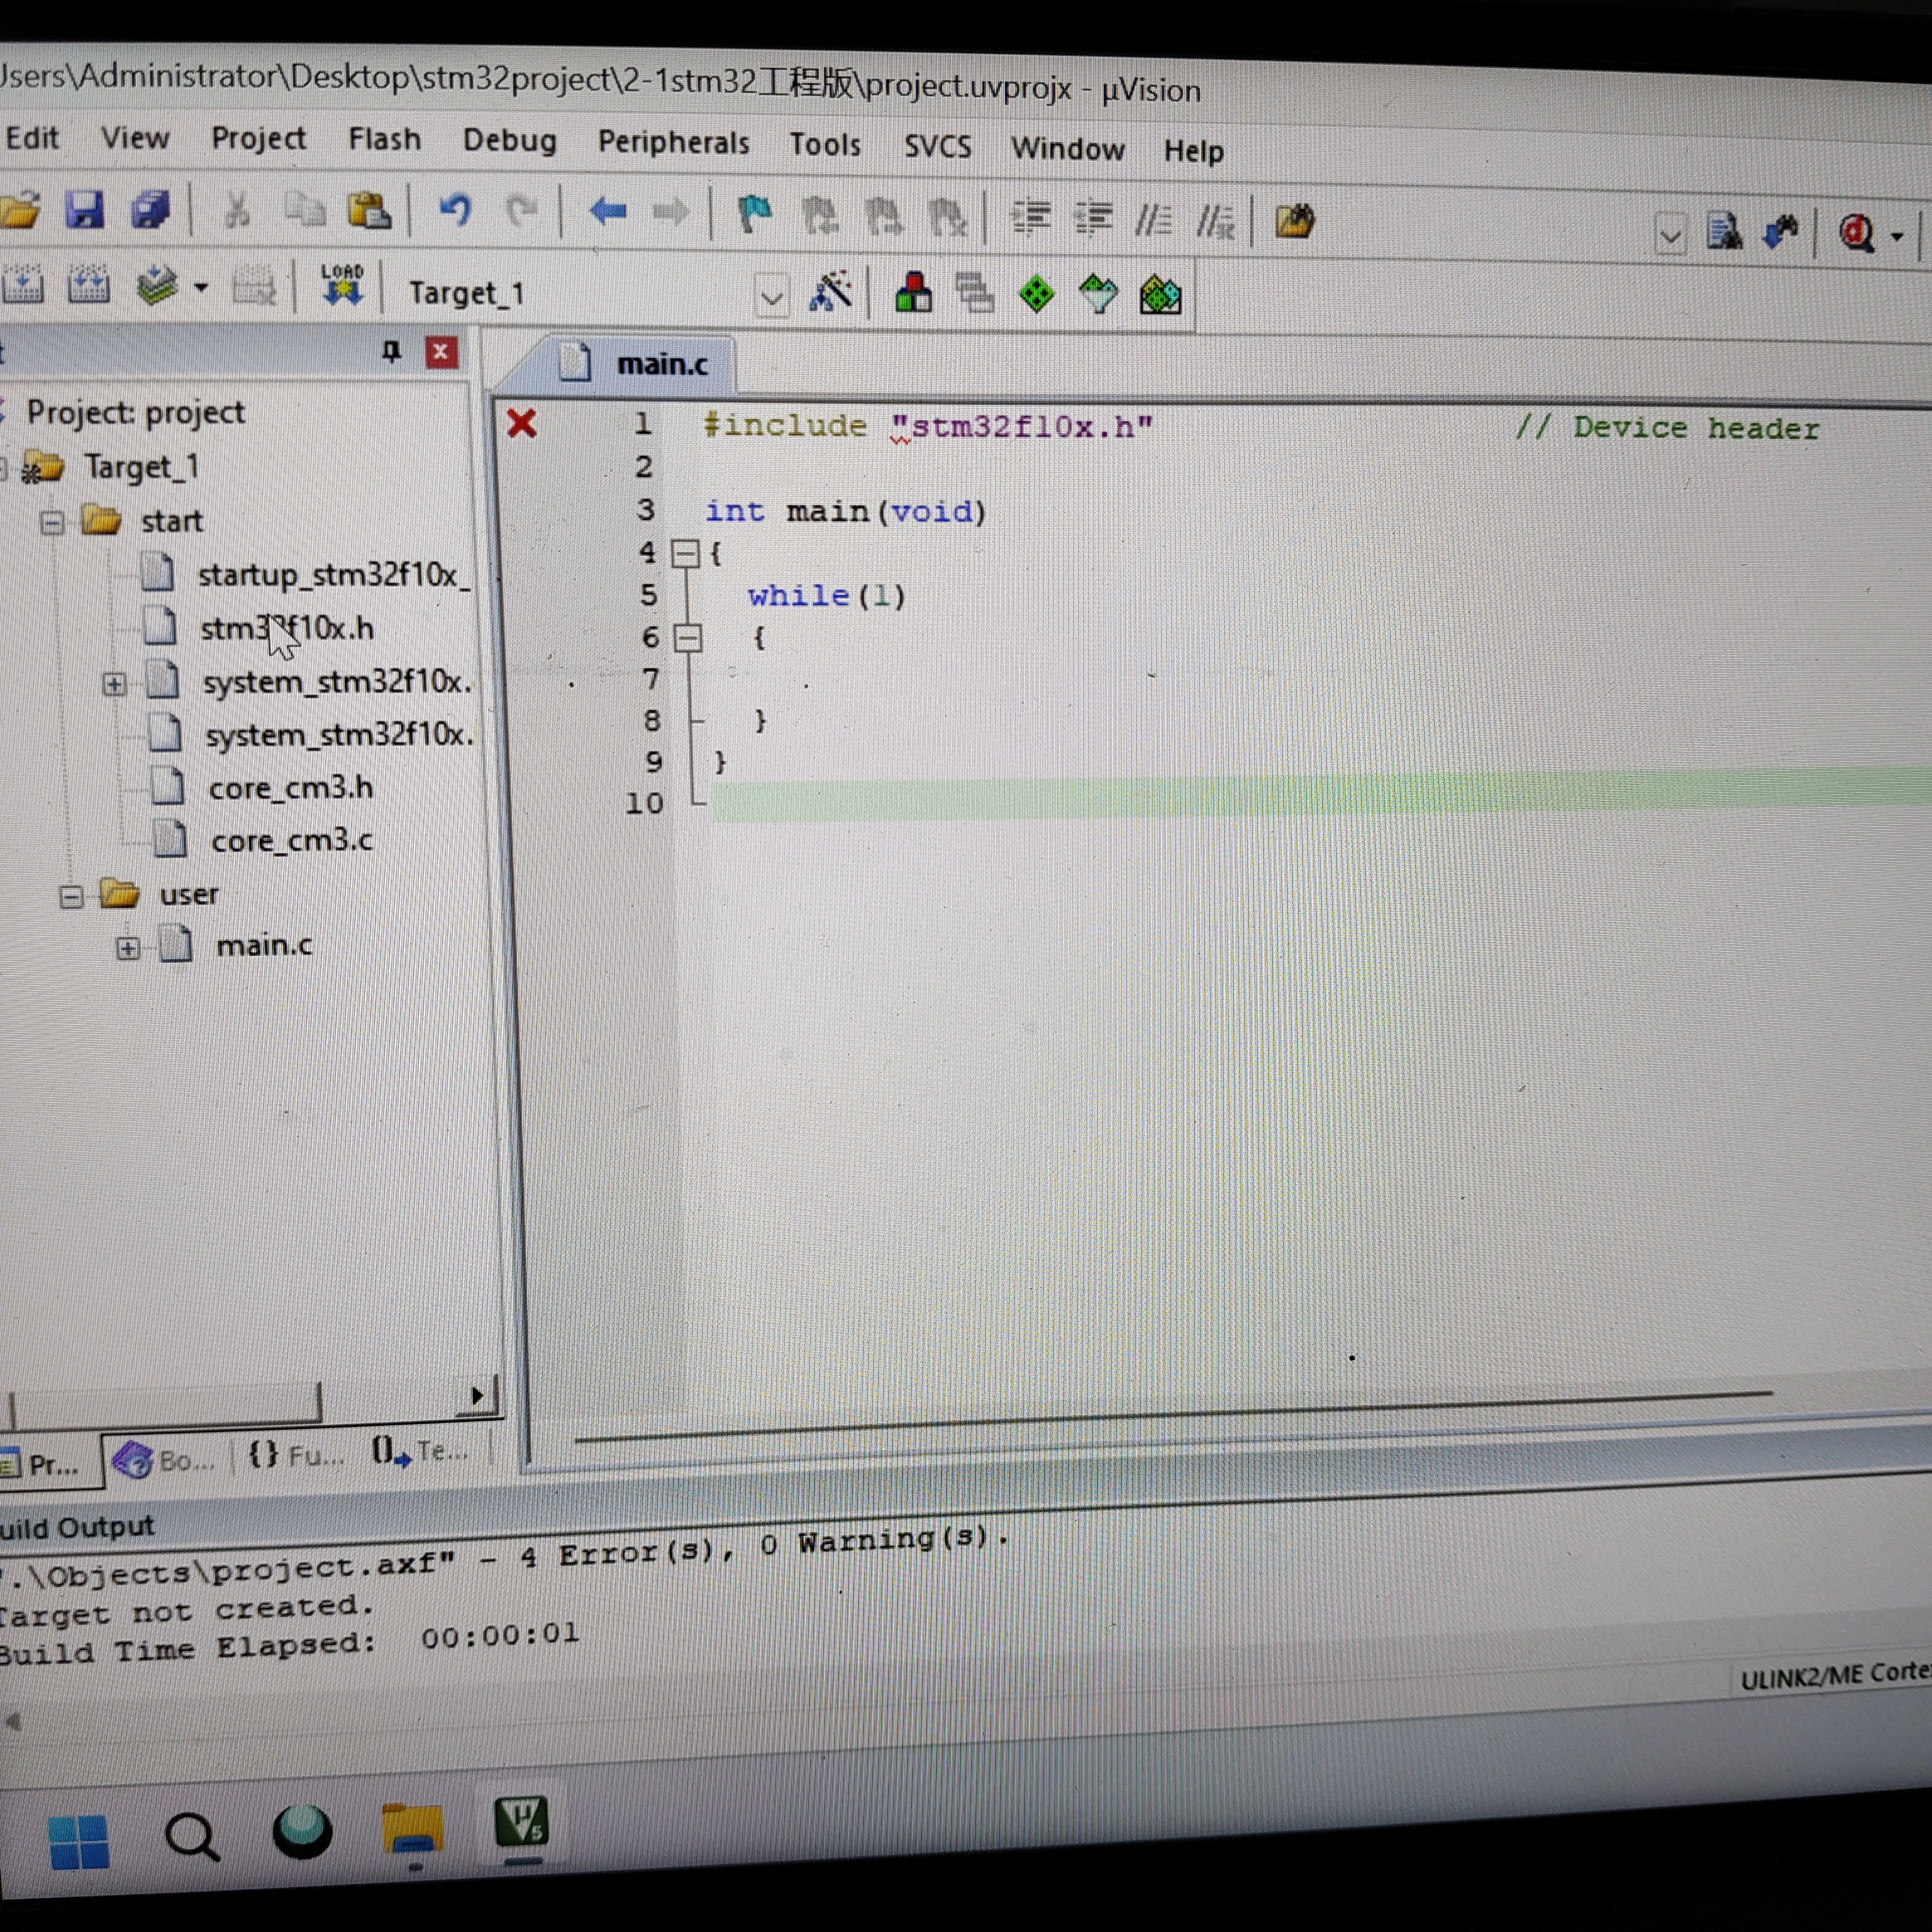Collapse the while-loop code fold on line 6
Image resolution: width=1932 pixels, height=1932 pixels.
688,637
